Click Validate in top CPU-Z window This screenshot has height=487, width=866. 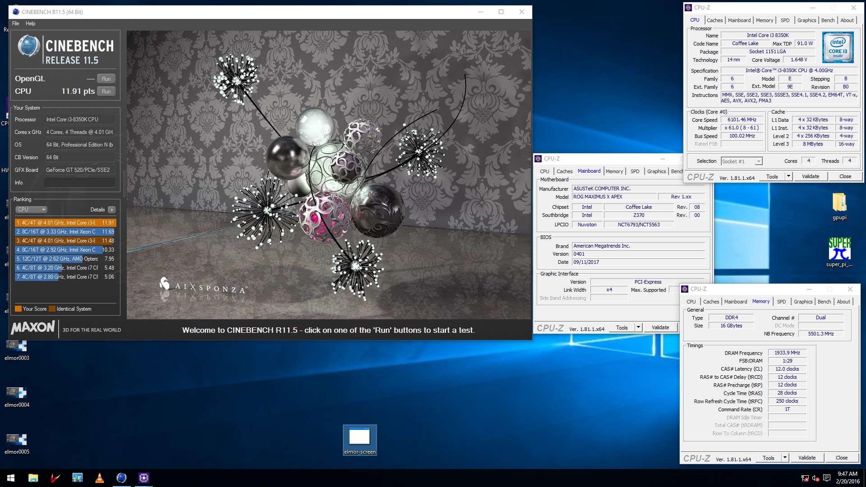[811, 177]
